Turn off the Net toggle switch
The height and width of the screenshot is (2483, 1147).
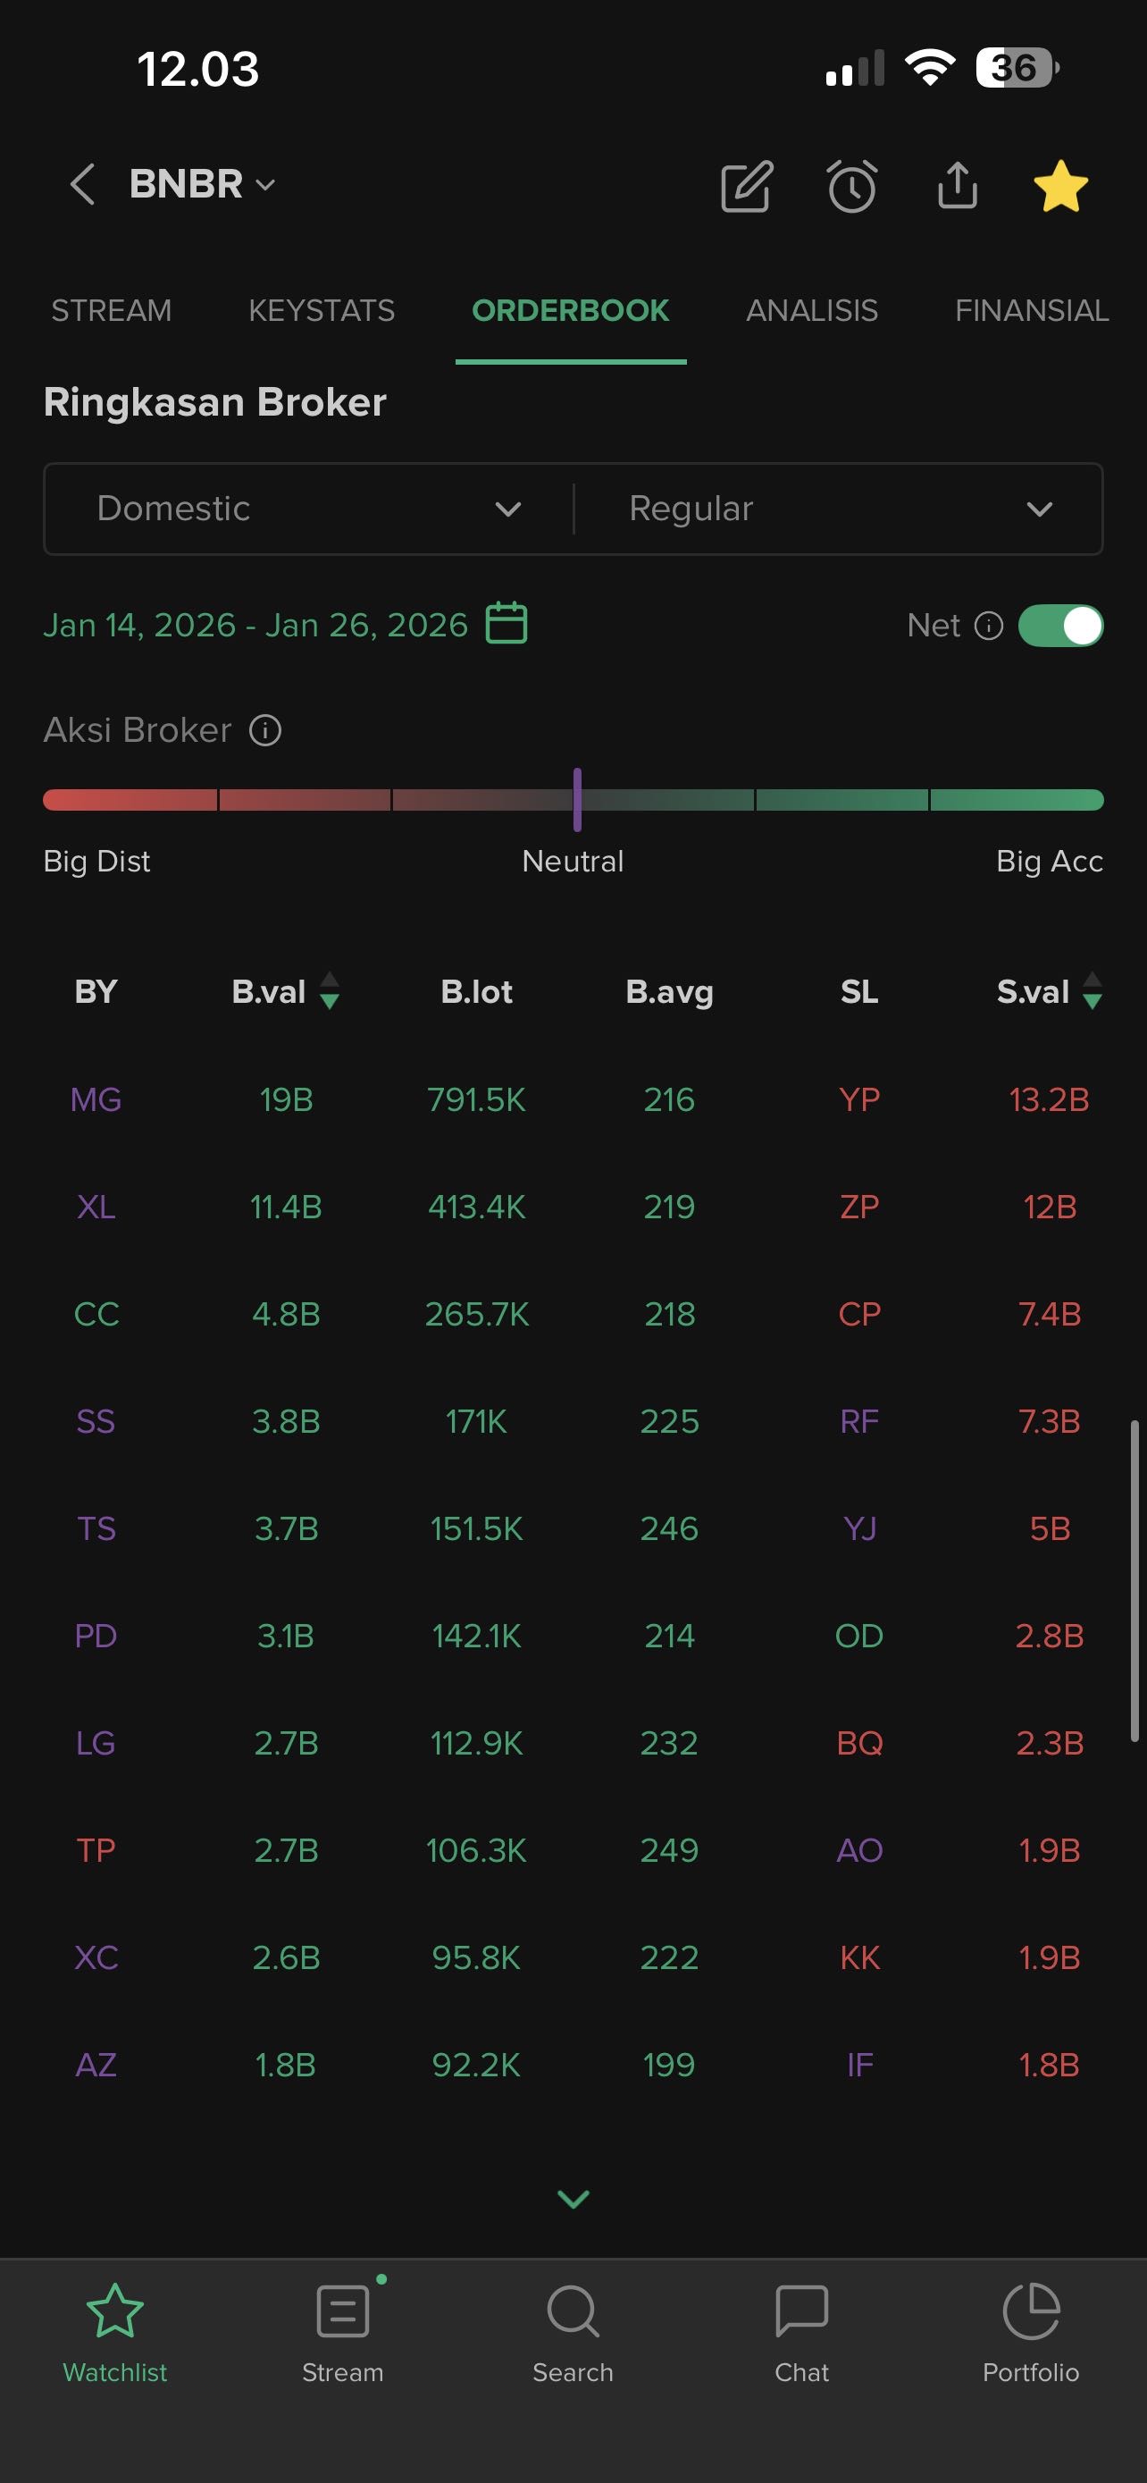pyautogui.click(x=1060, y=626)
